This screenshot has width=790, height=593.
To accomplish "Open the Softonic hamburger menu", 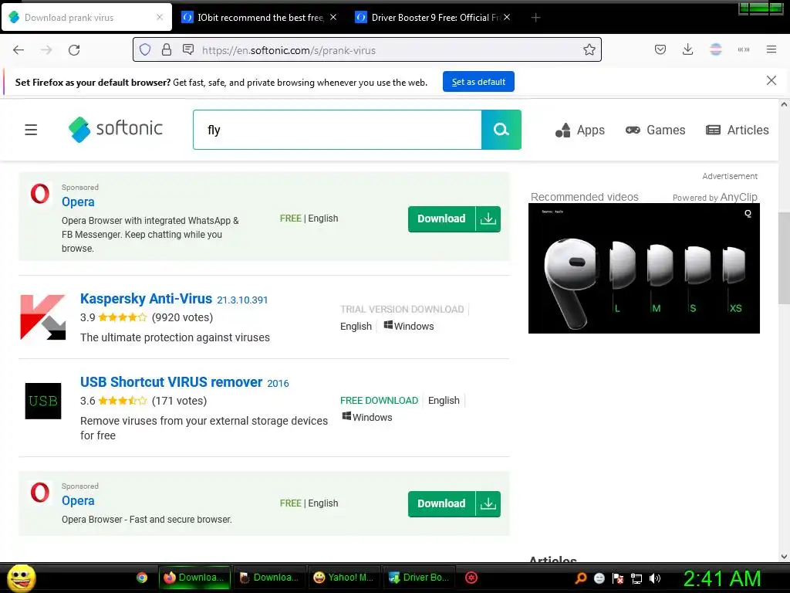I will [x=31, y=130].
